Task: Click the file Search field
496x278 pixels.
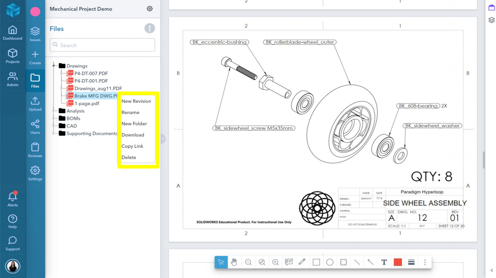Action: coord(102,45)
